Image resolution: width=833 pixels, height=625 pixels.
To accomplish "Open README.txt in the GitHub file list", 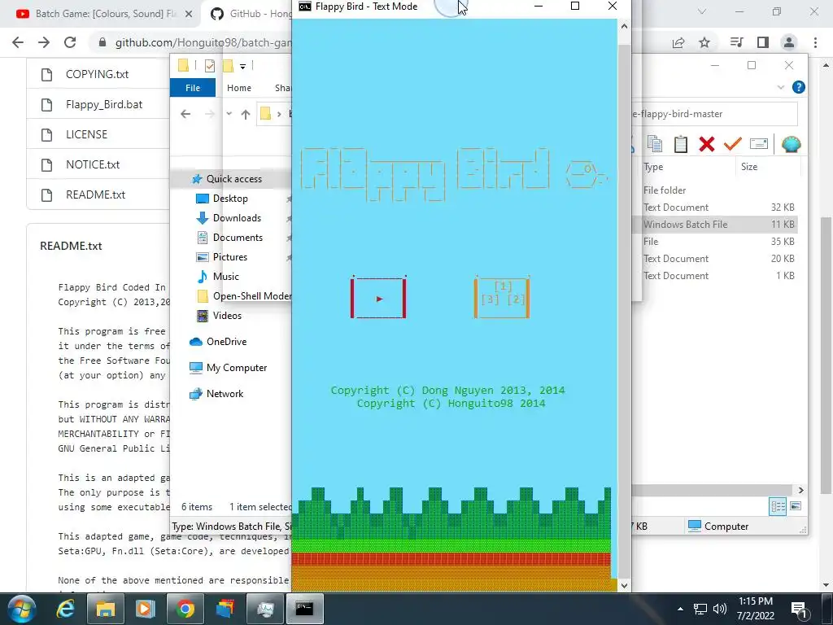I will (x=96, y=195).
